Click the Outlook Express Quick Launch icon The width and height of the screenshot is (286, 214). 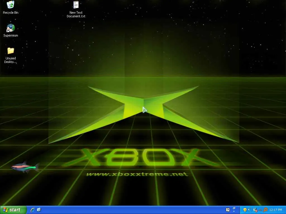pyautogui.click(x=39, y=210)
